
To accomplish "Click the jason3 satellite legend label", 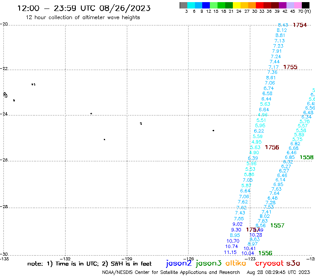I will [x=209, y=263].
